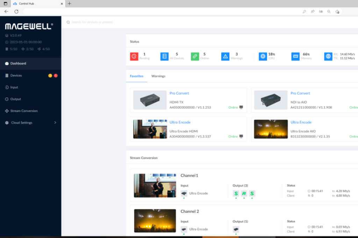
Task: Click the browser read aloud icon
Action: coord(313,11)
